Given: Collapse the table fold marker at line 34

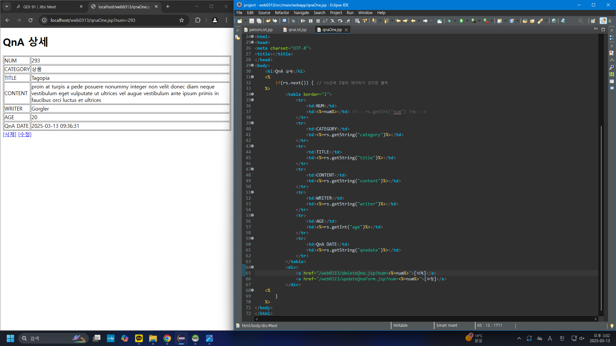Looking at the screenshot, I should 252,94.
